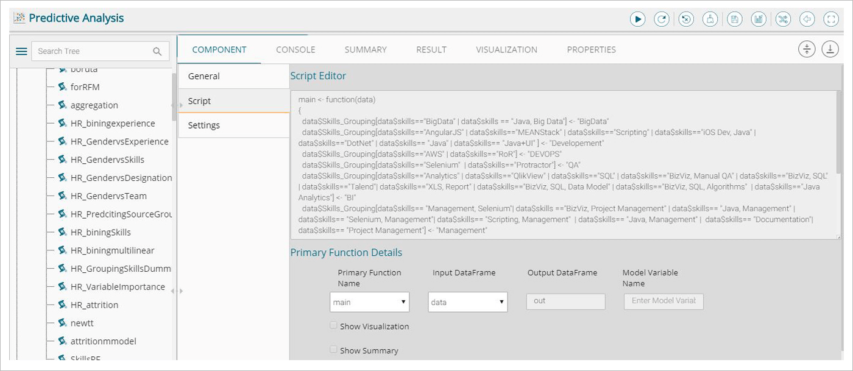853x371 pixels.
Task: Switch to the CONSOLE tab
Action: point(296,49)
